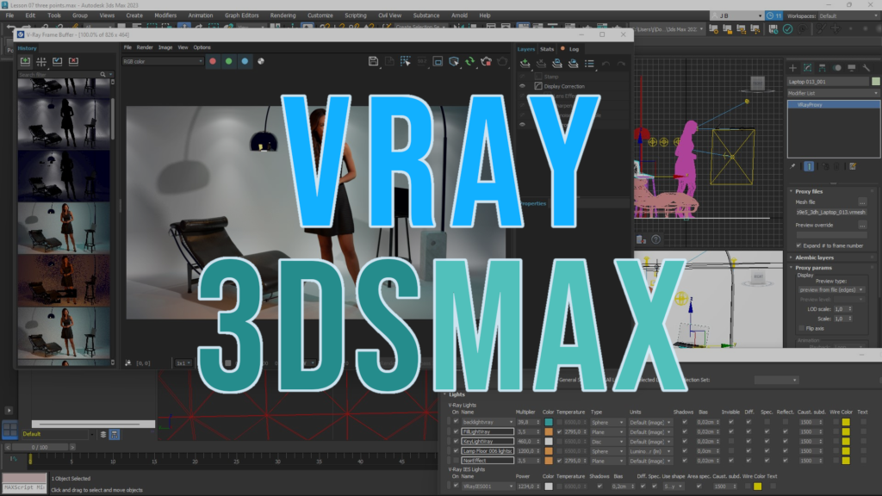The image size is (882, 496).
Task: Open the JB user account dropdown
Action: point(738,15)
